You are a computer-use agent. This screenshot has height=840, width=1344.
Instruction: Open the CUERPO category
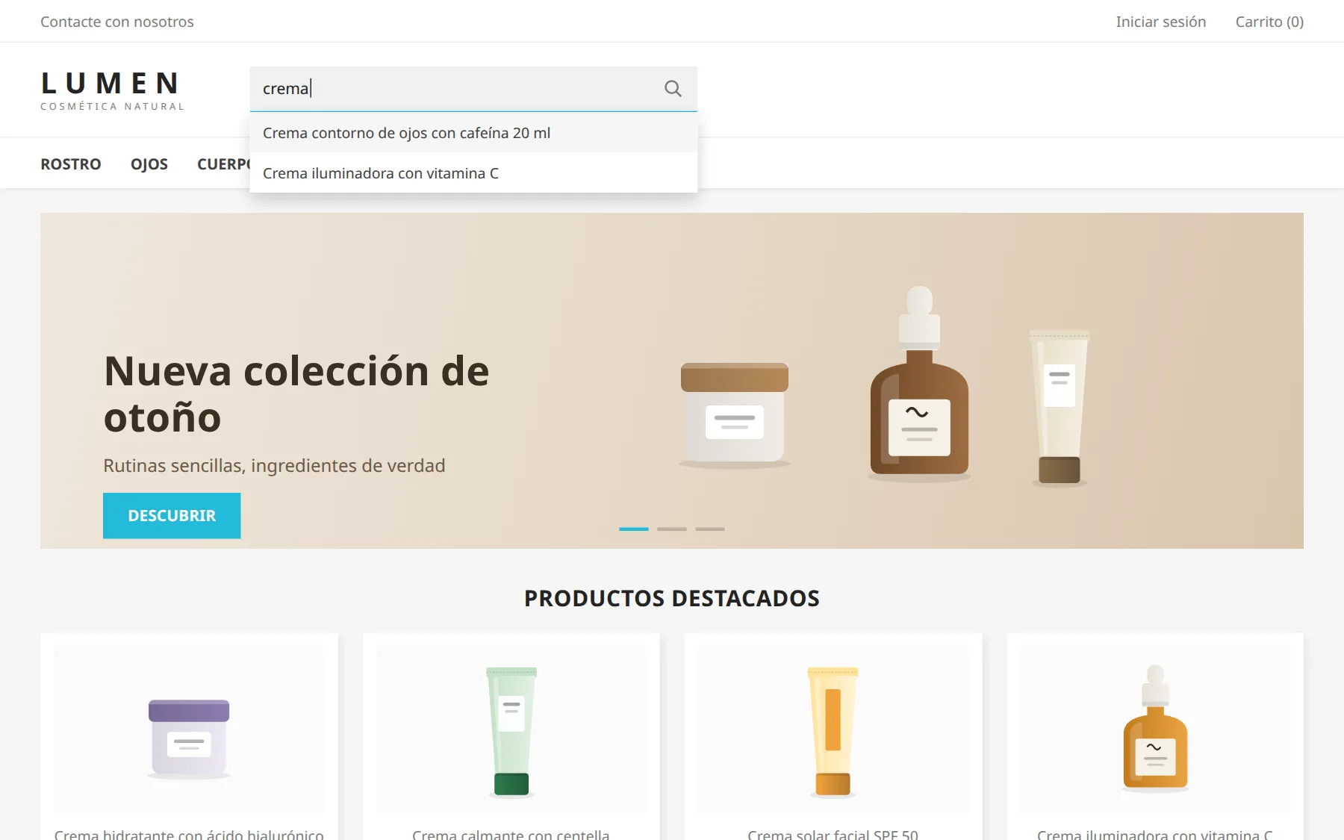pos(223,164)
